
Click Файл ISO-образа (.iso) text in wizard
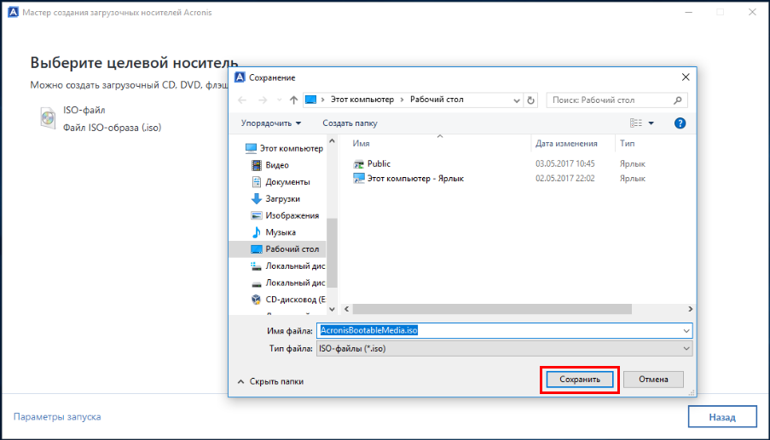112,128
